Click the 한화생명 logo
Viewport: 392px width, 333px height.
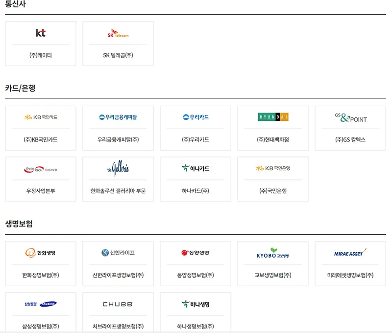[41, 253]
